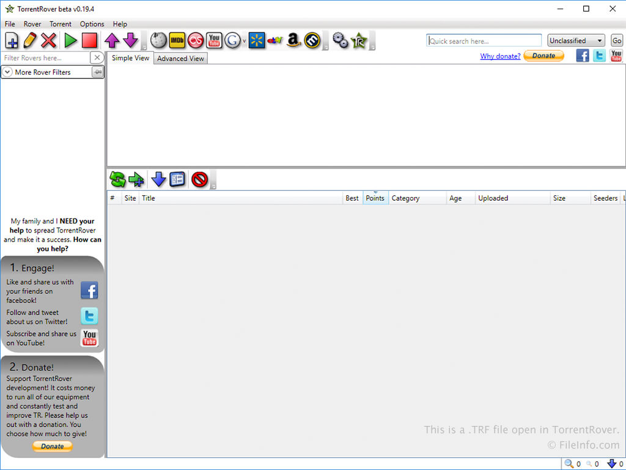Screen dimensions: 626x470
Task: Click the YouTube icon in the main toolbar
Action: pos(215,40)
